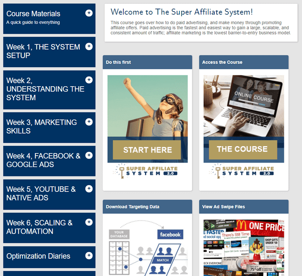
Task: Expand Week 2 UNDERSTANDING THE SYSTEM plus icon
Action: tap(89, 80)
